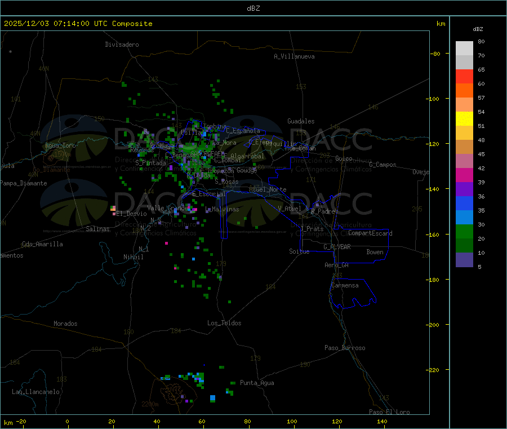The height and width of the screenshot is (429, 507).
Task: Click the Nihuil map label
Action: pos(134,257)
